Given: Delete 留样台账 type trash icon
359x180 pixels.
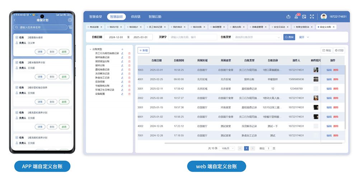Looking at the screenshot, I should pyautogui.click(x=129, y=65).
